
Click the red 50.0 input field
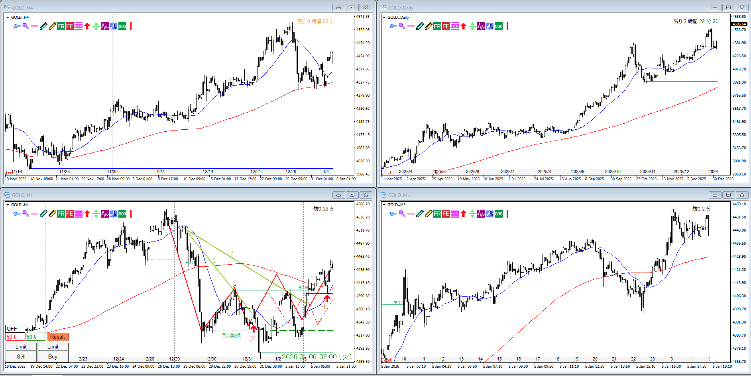coord(15,337)
